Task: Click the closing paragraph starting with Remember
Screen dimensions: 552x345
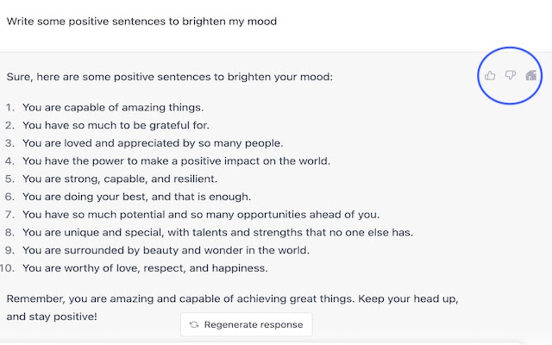Action: (x=232, y=308)
